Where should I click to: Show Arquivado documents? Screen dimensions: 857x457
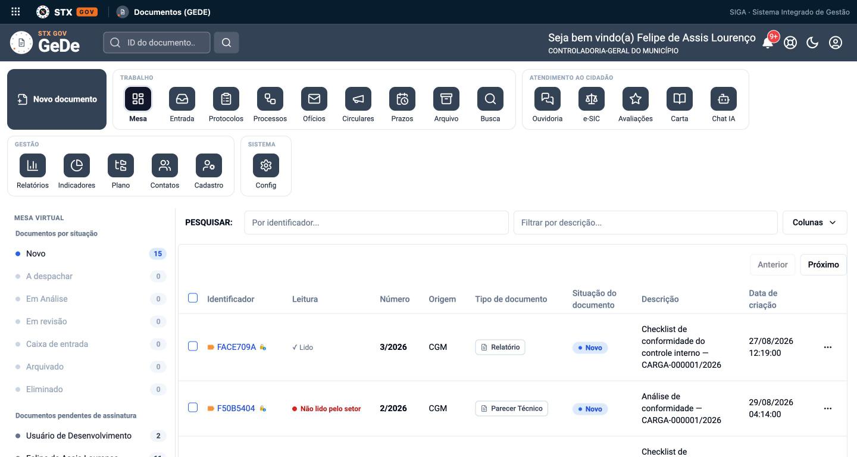pyautogui.click(x=90, y=367)
